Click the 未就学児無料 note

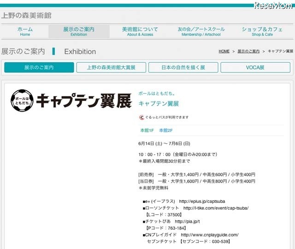tap(153, 188)
